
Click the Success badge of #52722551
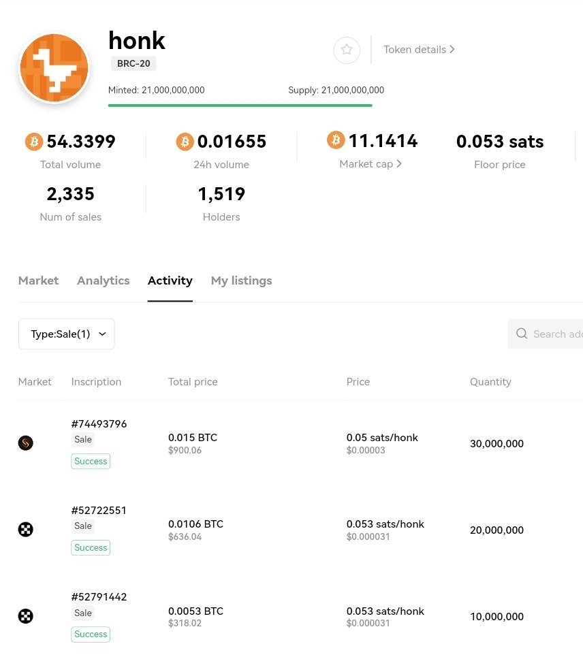[91, 547]
